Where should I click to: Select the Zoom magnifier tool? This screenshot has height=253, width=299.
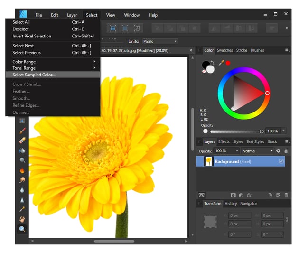[22, 229]
